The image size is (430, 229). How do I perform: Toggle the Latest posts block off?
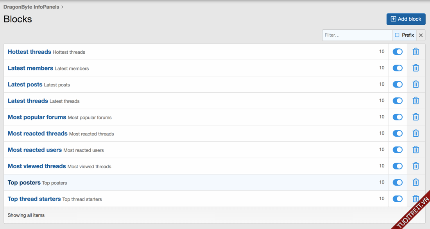(398, 85)
